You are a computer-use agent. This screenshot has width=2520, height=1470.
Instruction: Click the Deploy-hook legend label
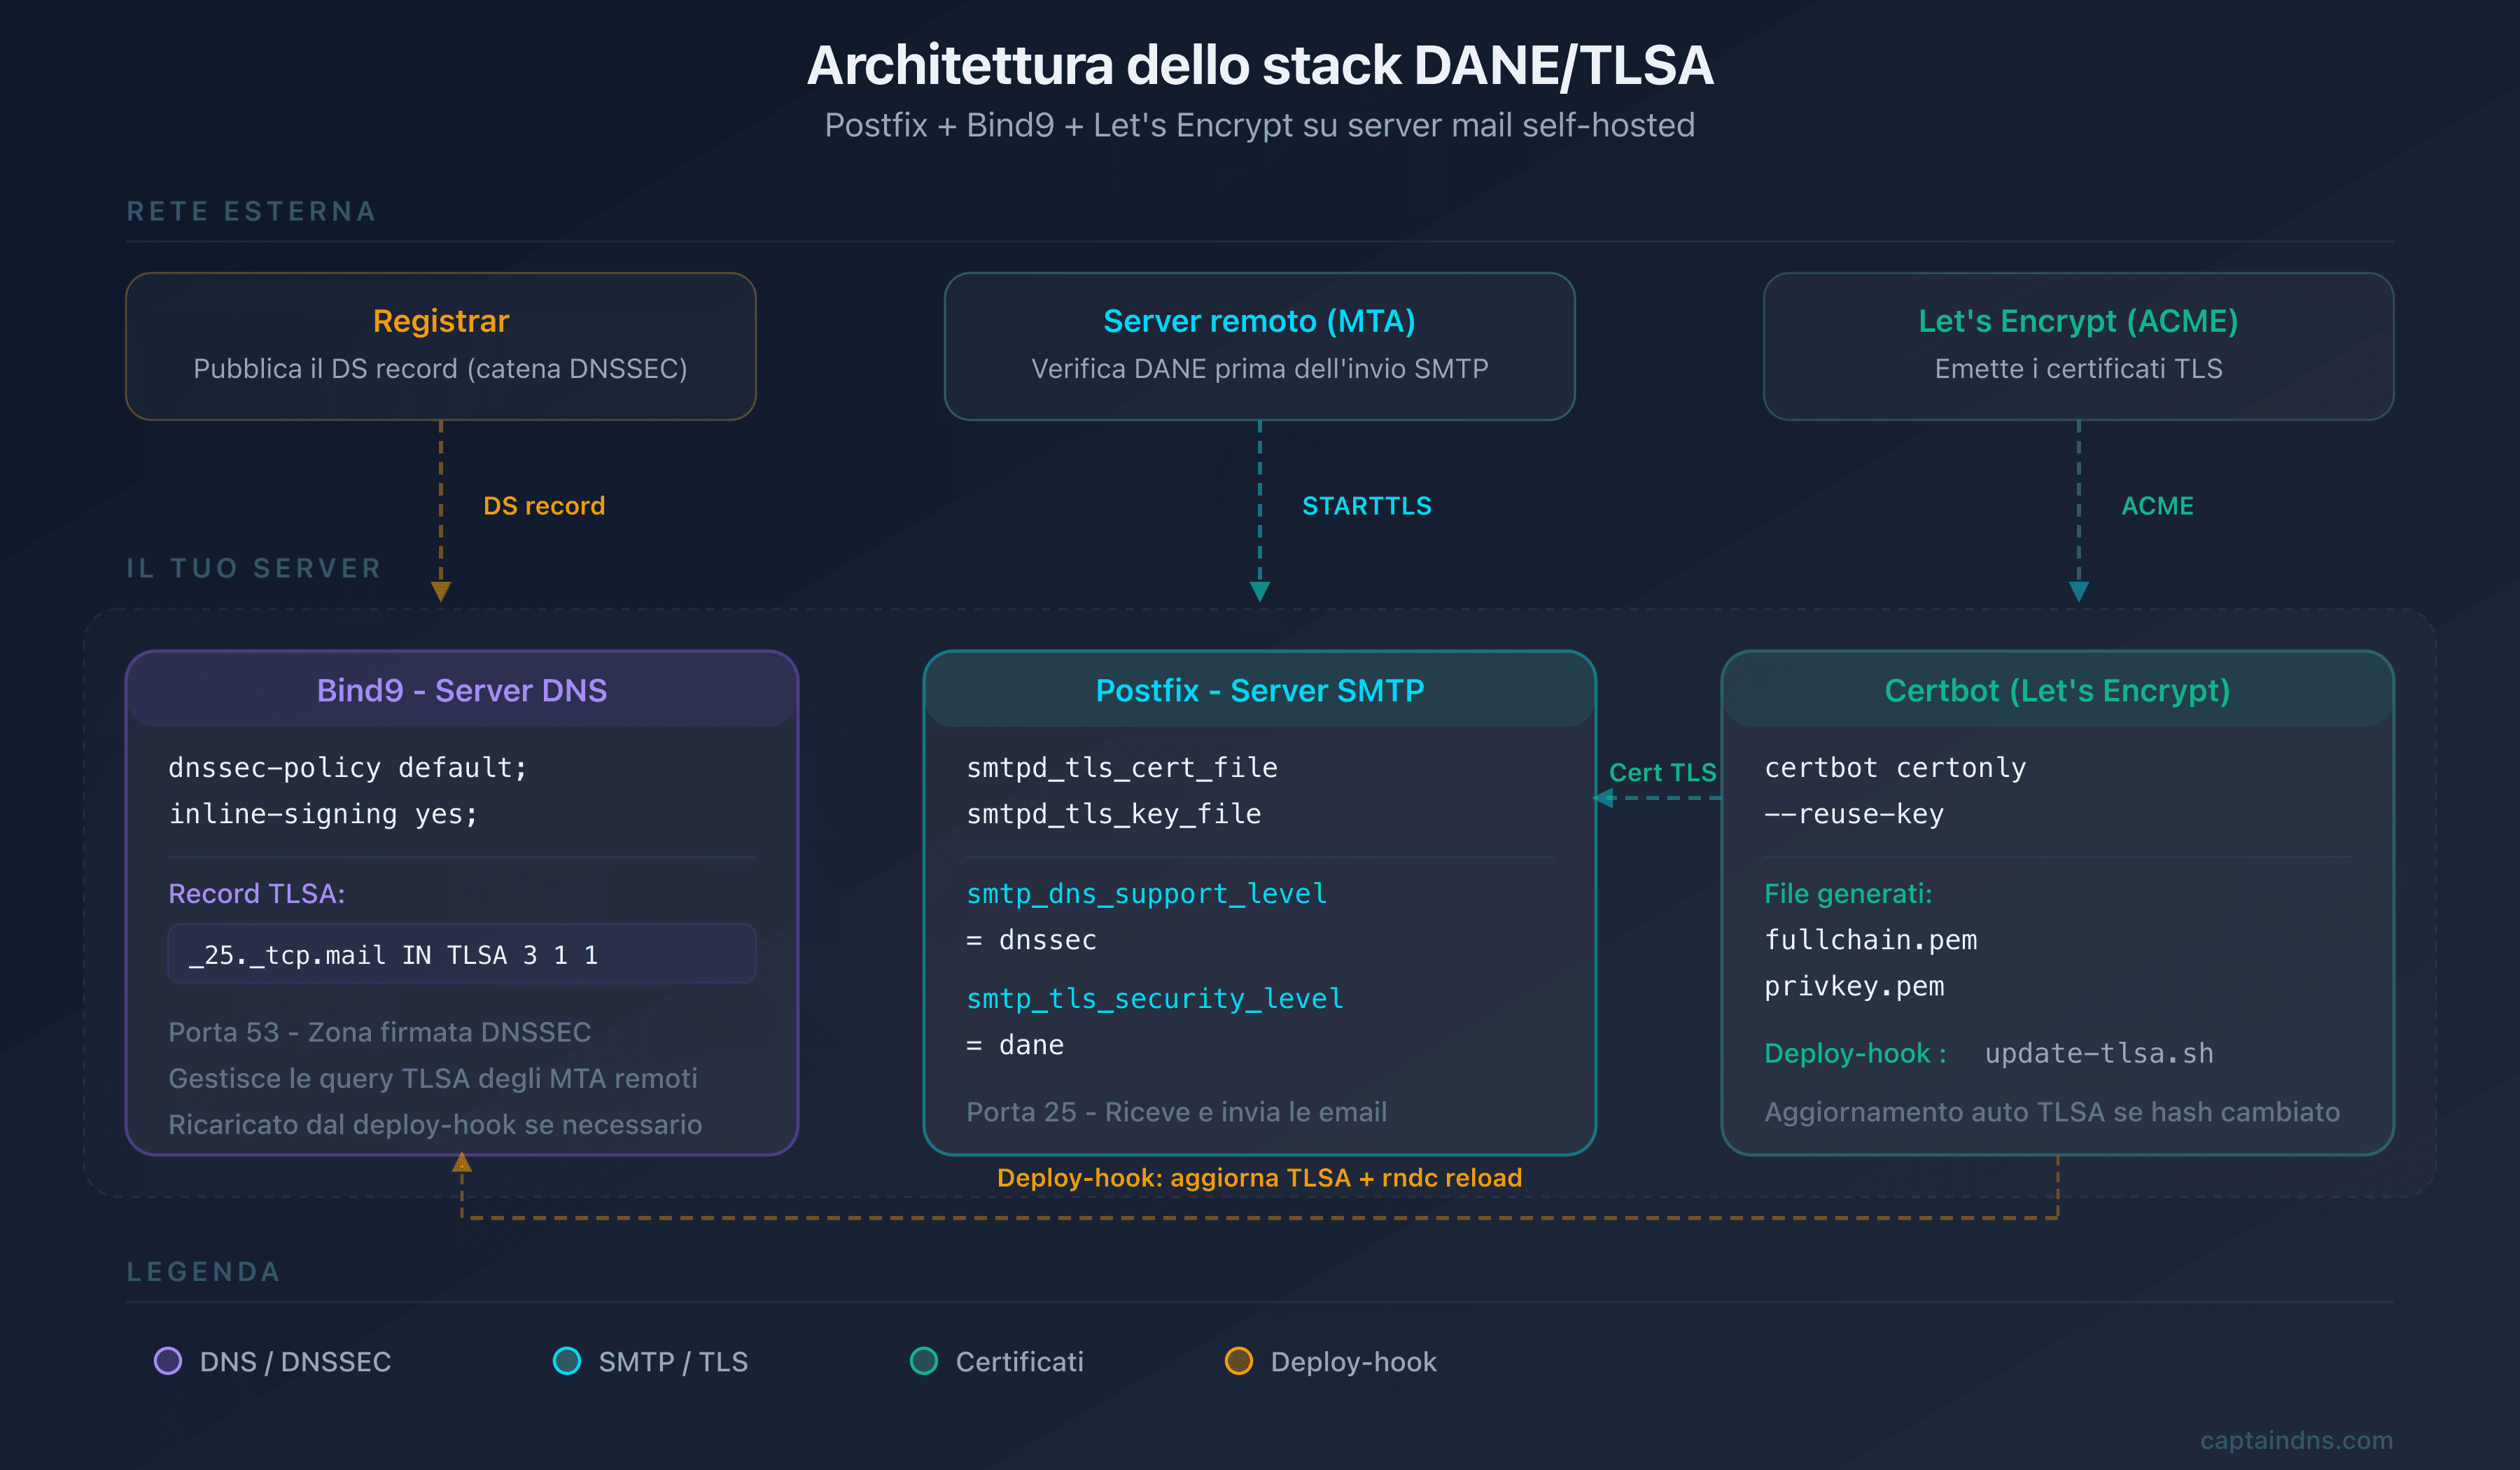click(1353, 1361)
